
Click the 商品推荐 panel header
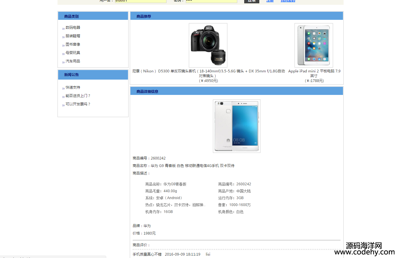(x=237, y=16)
